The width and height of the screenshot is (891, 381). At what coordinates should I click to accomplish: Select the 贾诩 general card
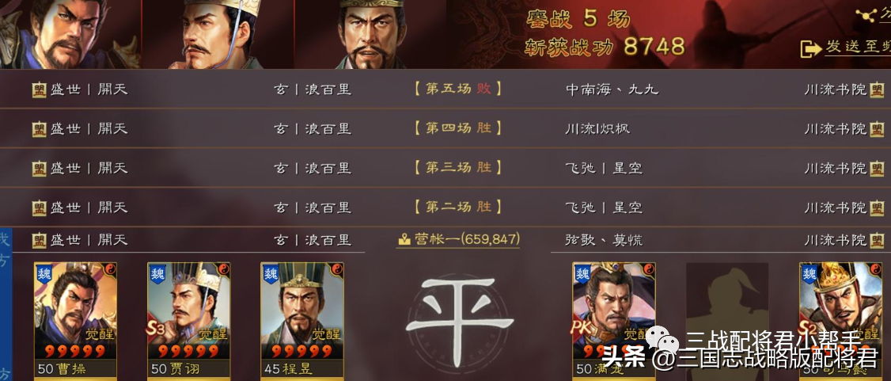[x=188, y=320]
